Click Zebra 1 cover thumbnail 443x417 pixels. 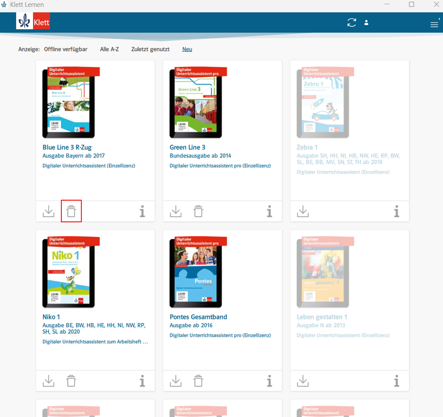tap(325, 103)
